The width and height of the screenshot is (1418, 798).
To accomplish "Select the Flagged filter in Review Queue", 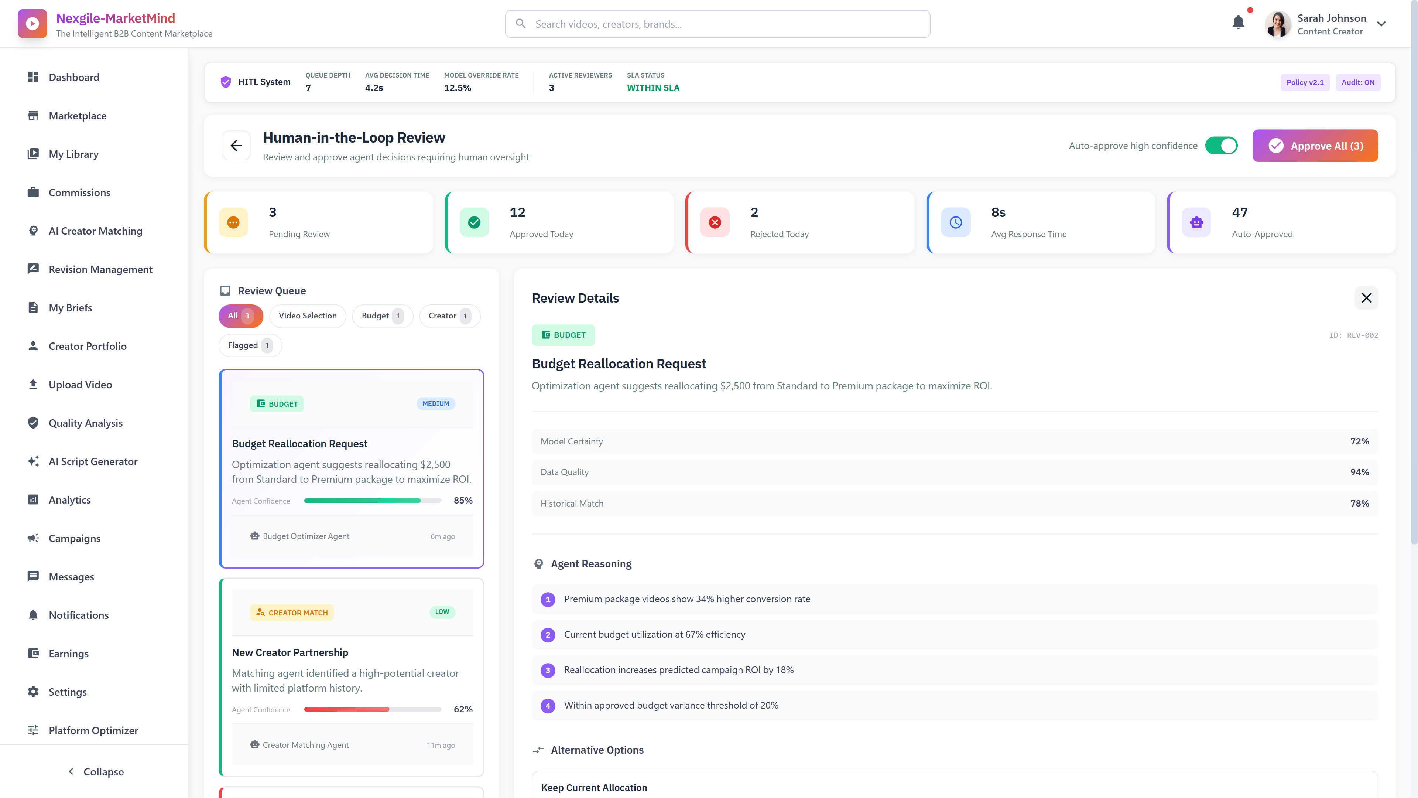I will point(249,345).
